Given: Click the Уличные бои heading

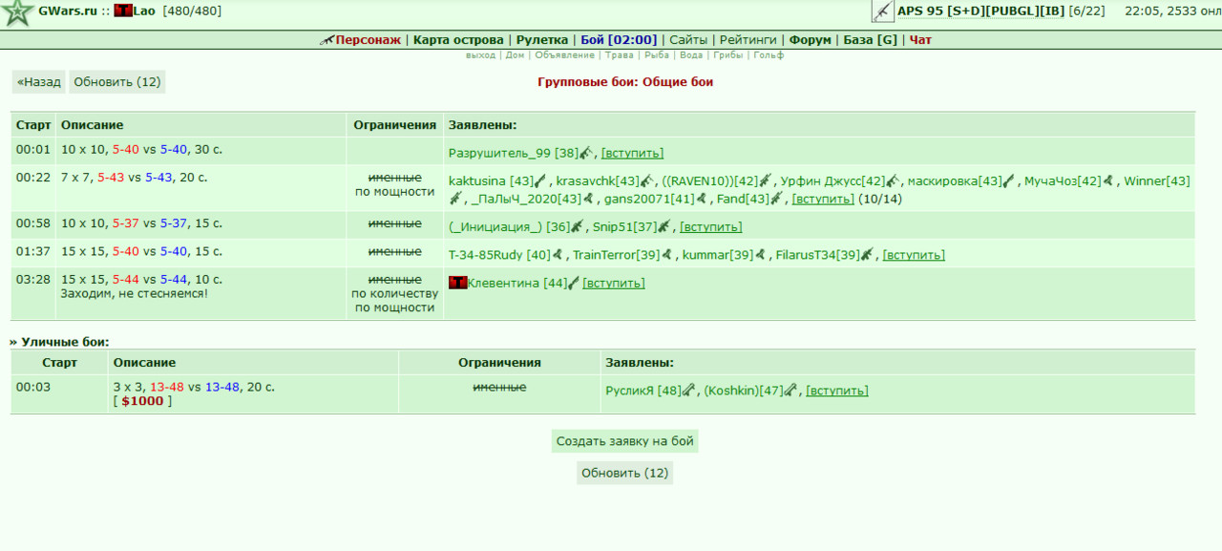Looking at the screenshot, I should 65,342.
